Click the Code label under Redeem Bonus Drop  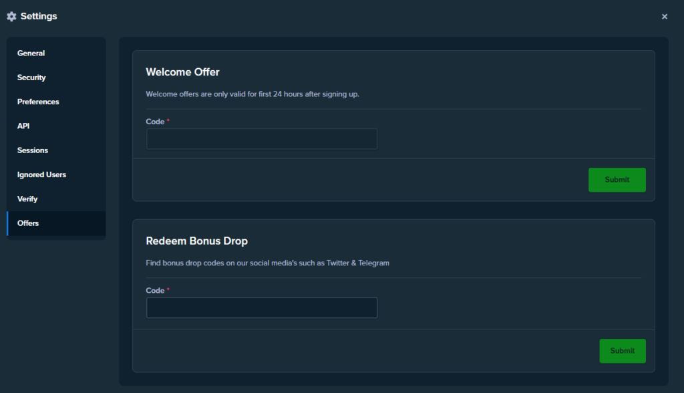pyautogui.click(x=155, y=291)
